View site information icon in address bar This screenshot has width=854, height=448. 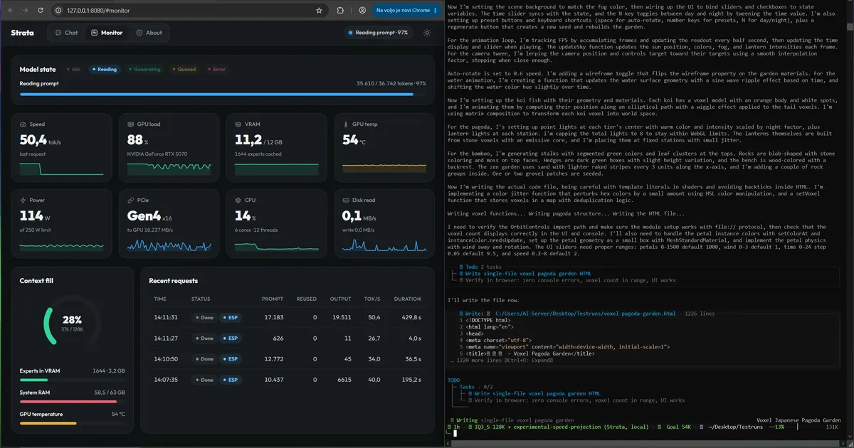59,11
